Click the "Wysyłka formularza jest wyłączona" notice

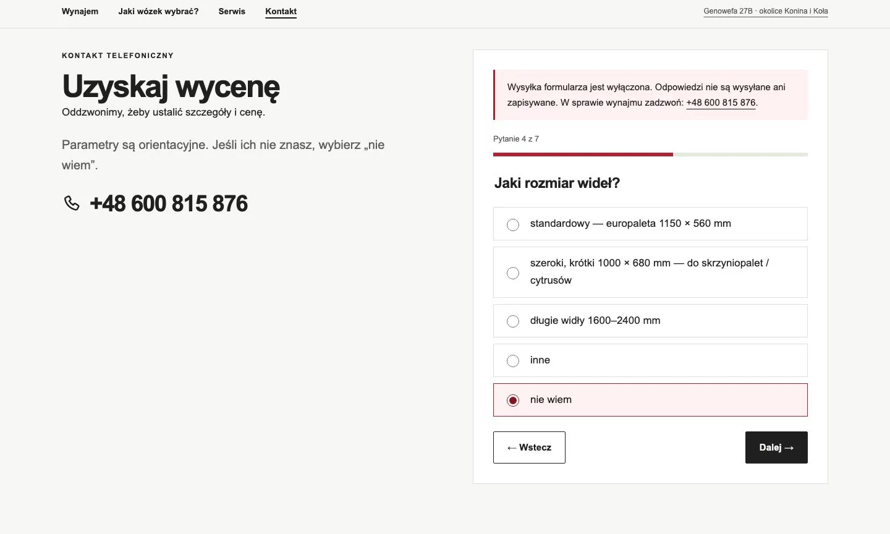[650, 95]
